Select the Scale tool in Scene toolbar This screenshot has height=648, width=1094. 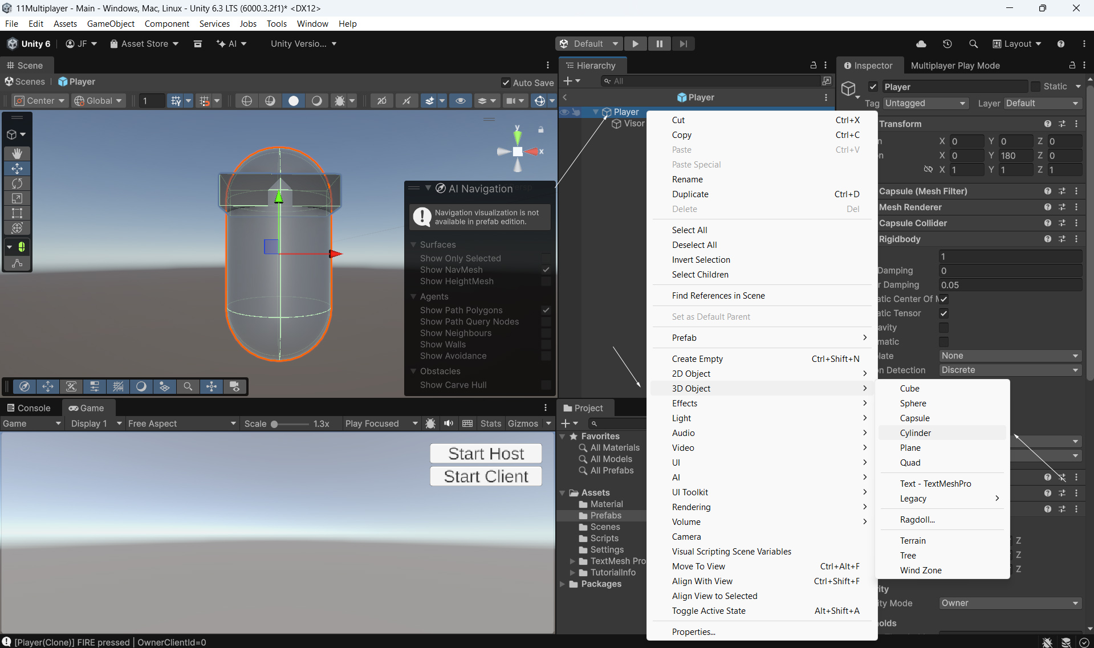tap(17, 198)
